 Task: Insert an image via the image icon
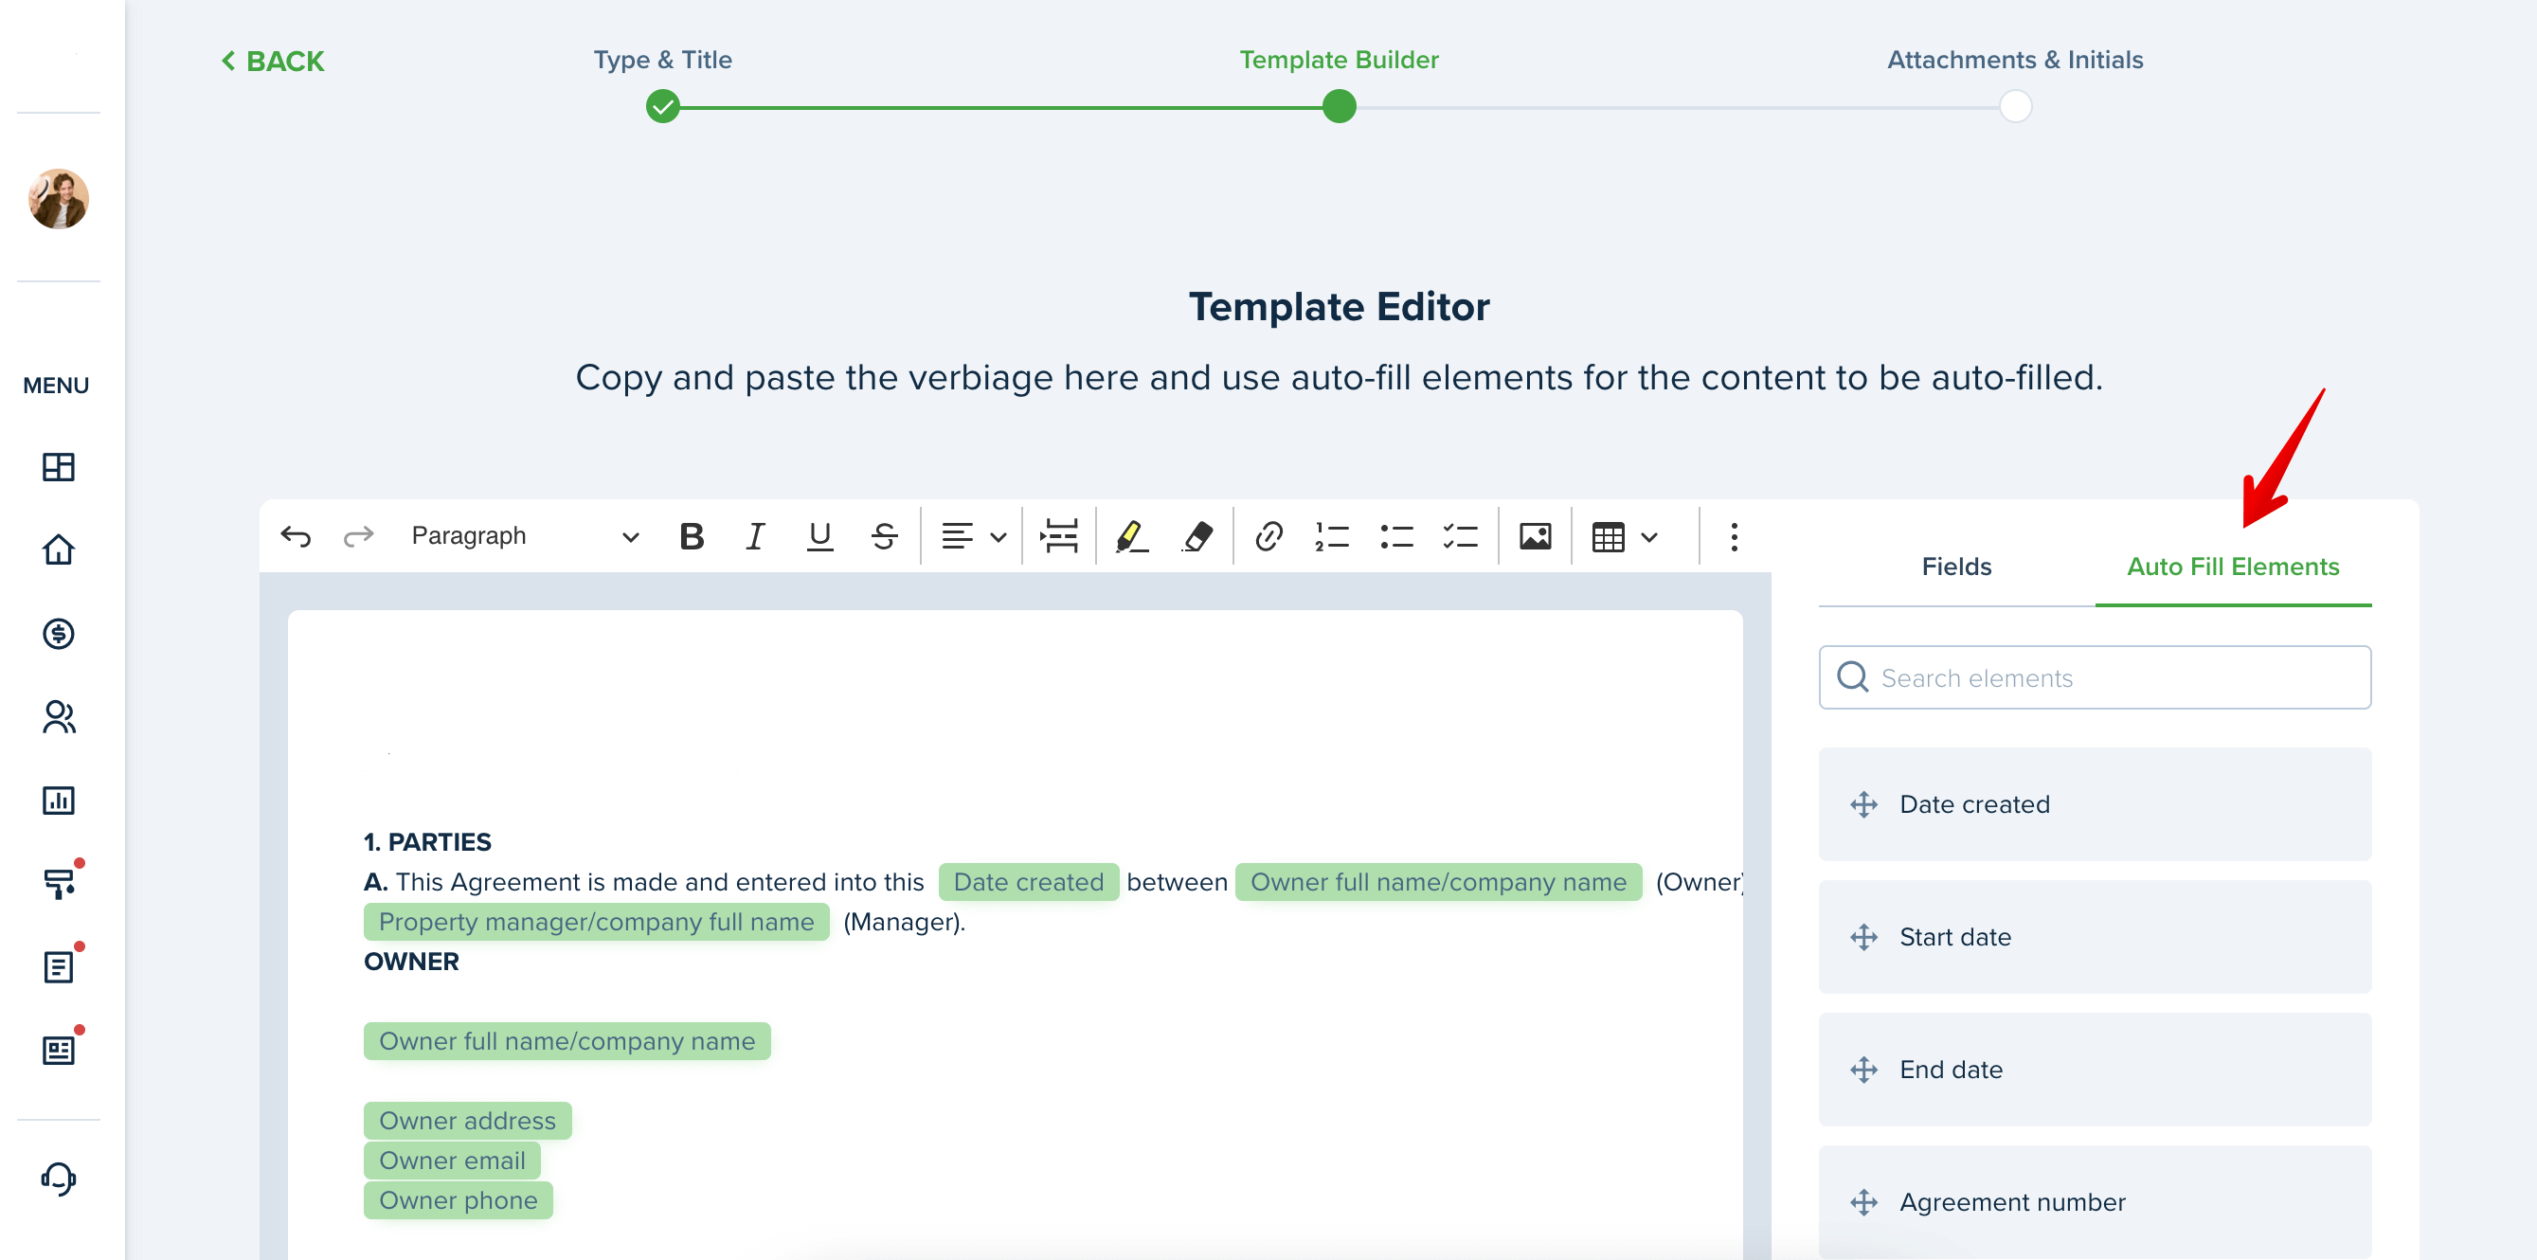1535,536
